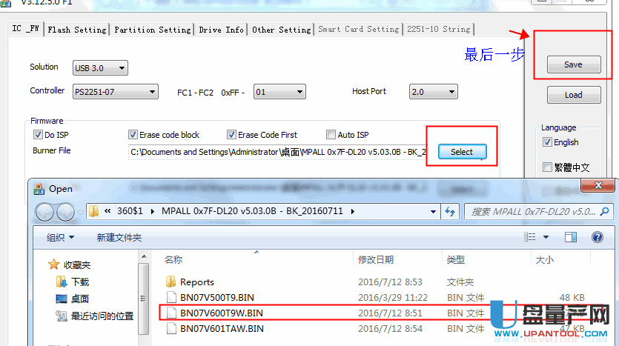Click the help question mark icon

pos(597,237)
